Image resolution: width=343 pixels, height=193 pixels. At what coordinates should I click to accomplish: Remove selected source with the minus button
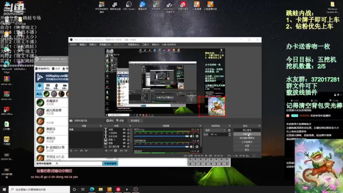pos(111,151)
